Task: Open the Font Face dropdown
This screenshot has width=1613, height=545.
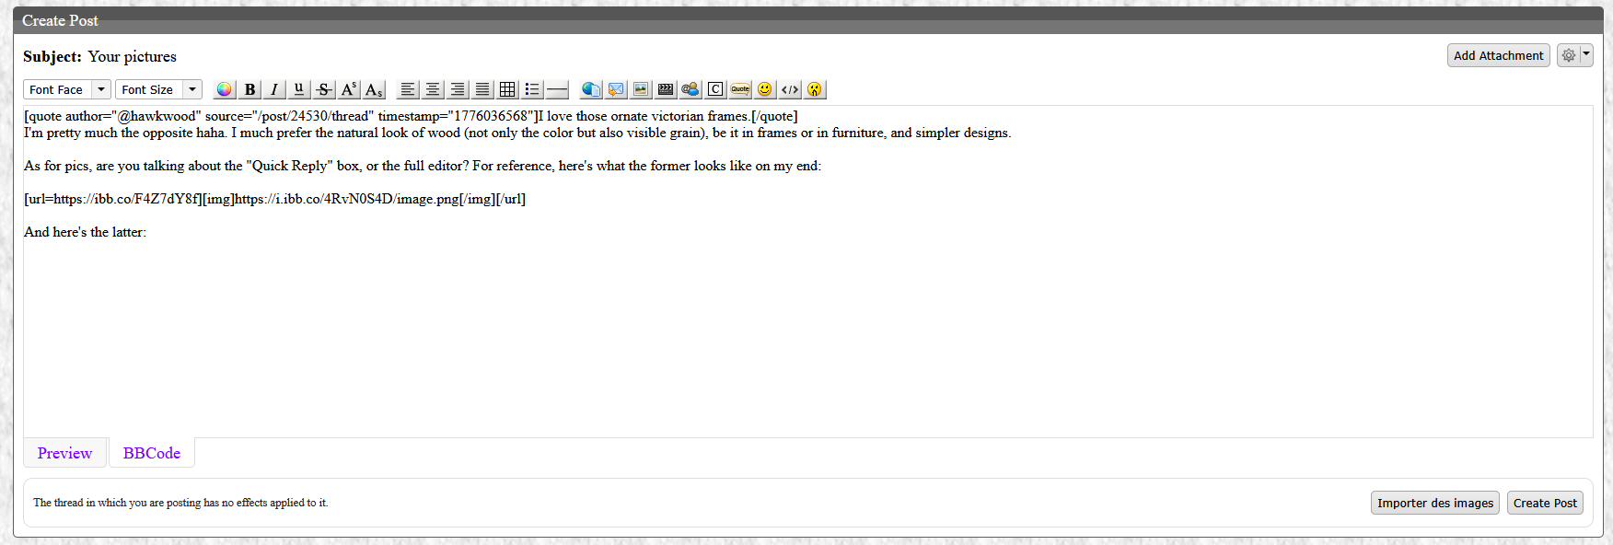Action: coord(67,89)
